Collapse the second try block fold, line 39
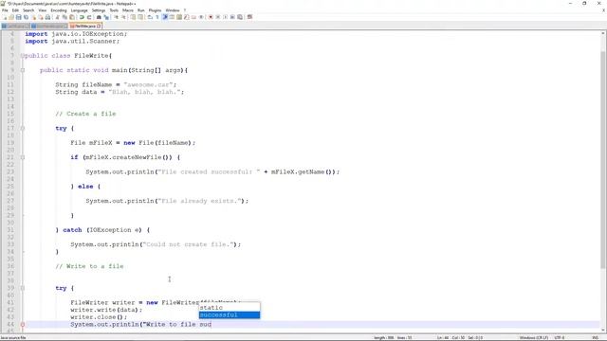This screenshot has height=341, width=607. pyautogui.click(x=23, y=288)
